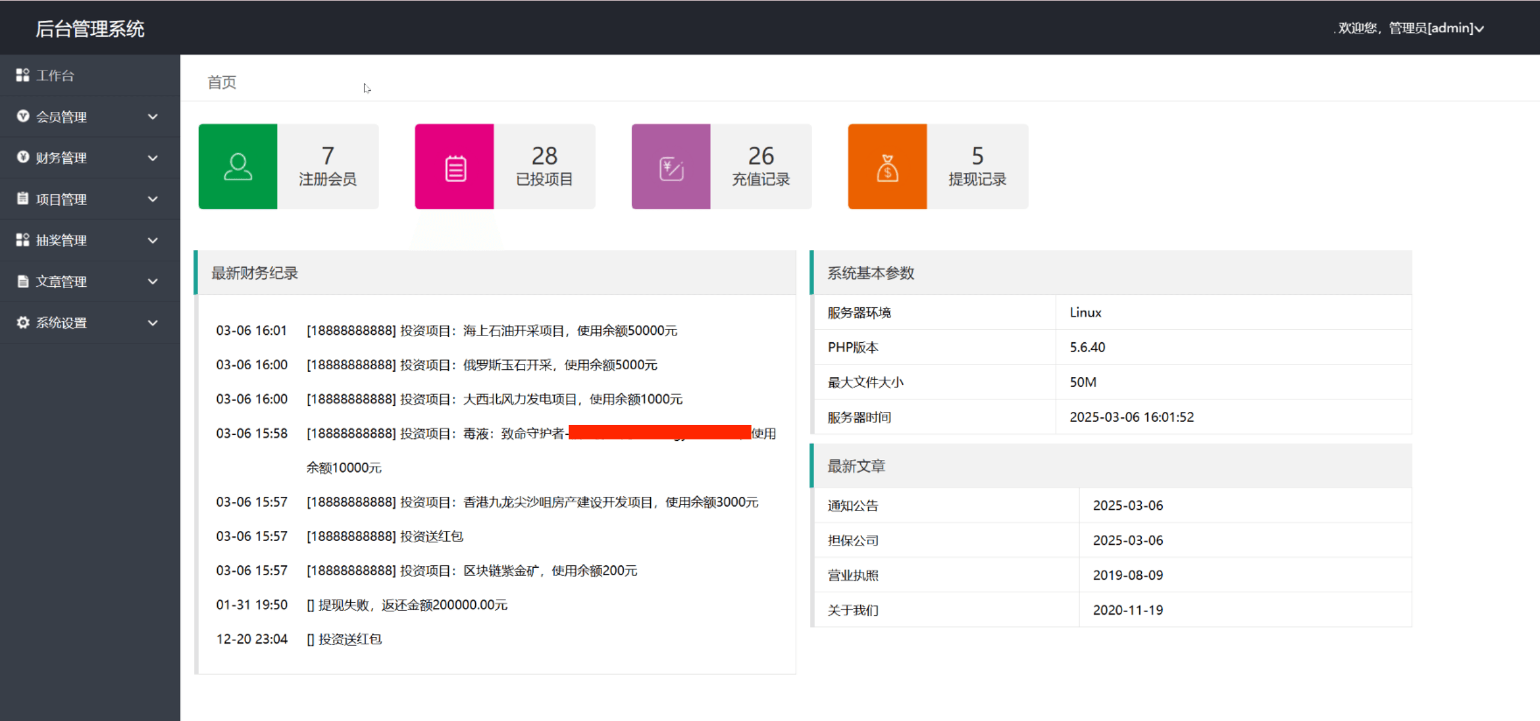1540x721 pixels.
Task: Click the 工作台 grid icon in sidebar
Action: point(22,75)
